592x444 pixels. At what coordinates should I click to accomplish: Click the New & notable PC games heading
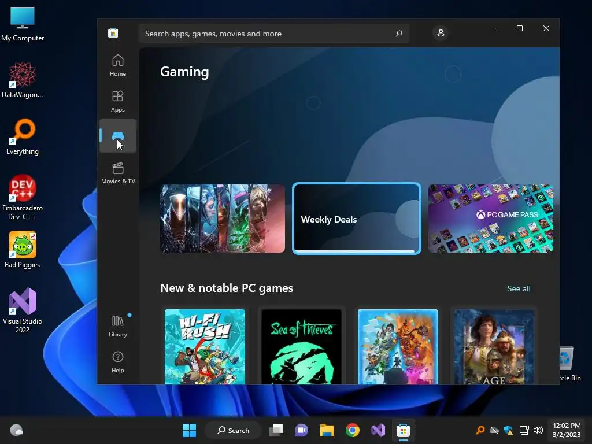pos(227,288)
